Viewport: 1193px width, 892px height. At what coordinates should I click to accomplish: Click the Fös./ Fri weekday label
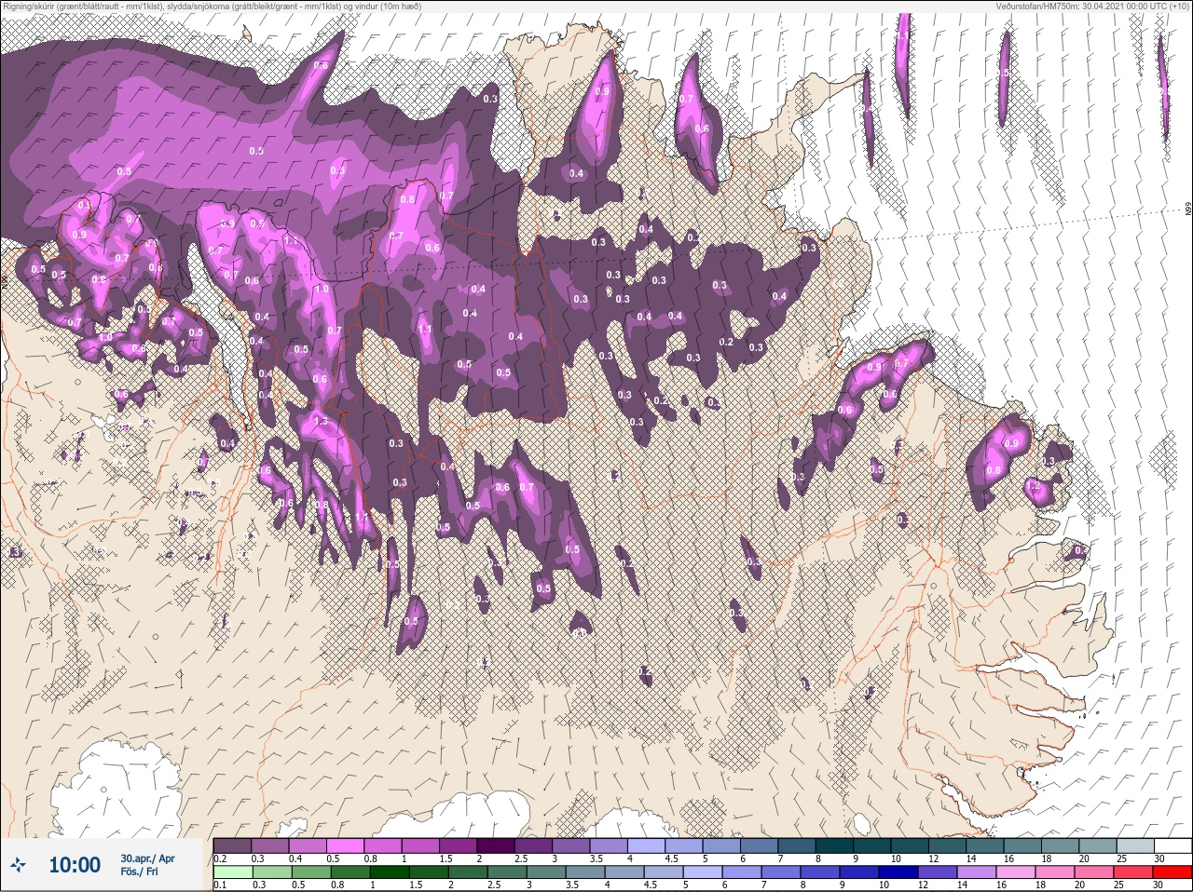click(x=140, y=872)
